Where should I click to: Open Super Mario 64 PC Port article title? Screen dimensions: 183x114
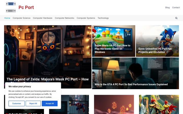112,49
